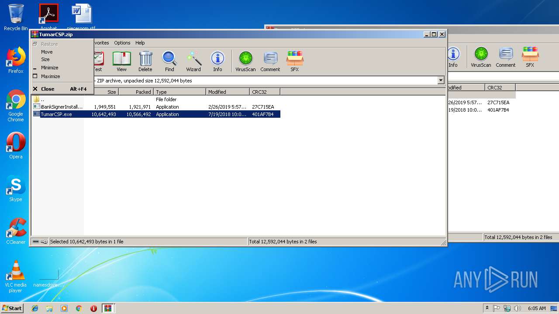Select the namesdriver desktop item
The height and width of the screenshot is (314, 559).
point(48,276)
